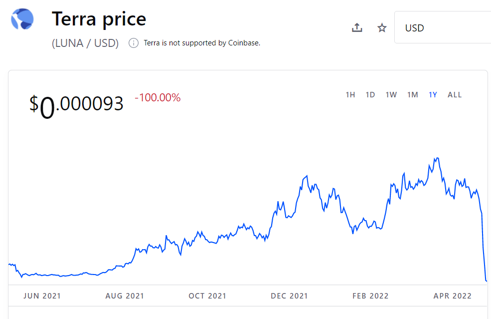Switch chart to 1M range

413,95
